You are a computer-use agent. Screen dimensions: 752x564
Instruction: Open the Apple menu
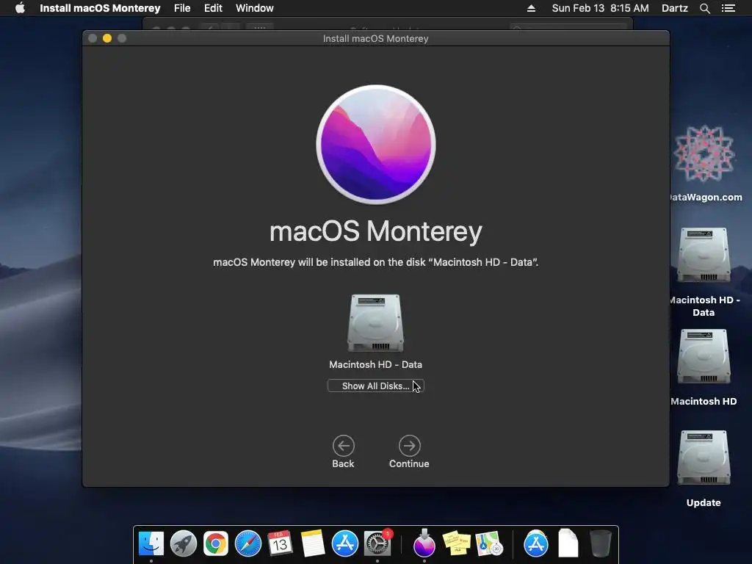tap(20, 8)
